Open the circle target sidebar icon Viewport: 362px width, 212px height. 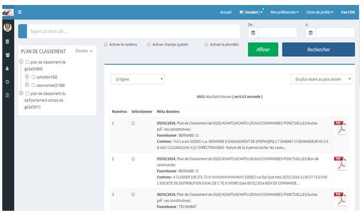7,82
